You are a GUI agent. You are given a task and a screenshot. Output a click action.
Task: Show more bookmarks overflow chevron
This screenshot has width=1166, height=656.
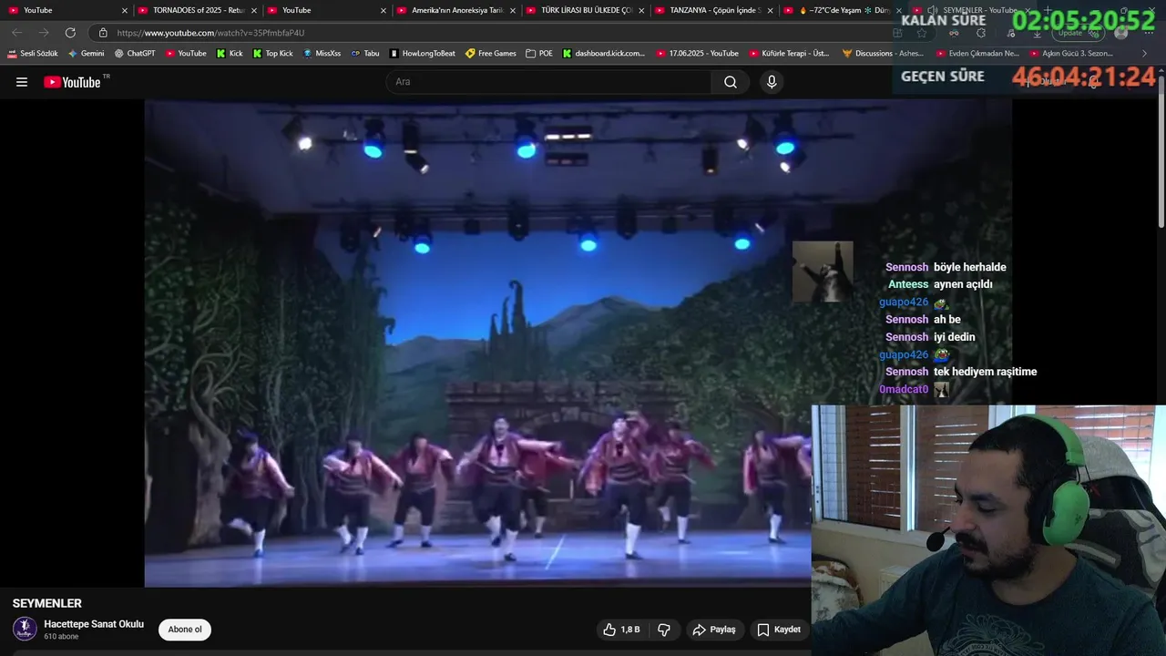(x=1145, y=54)
